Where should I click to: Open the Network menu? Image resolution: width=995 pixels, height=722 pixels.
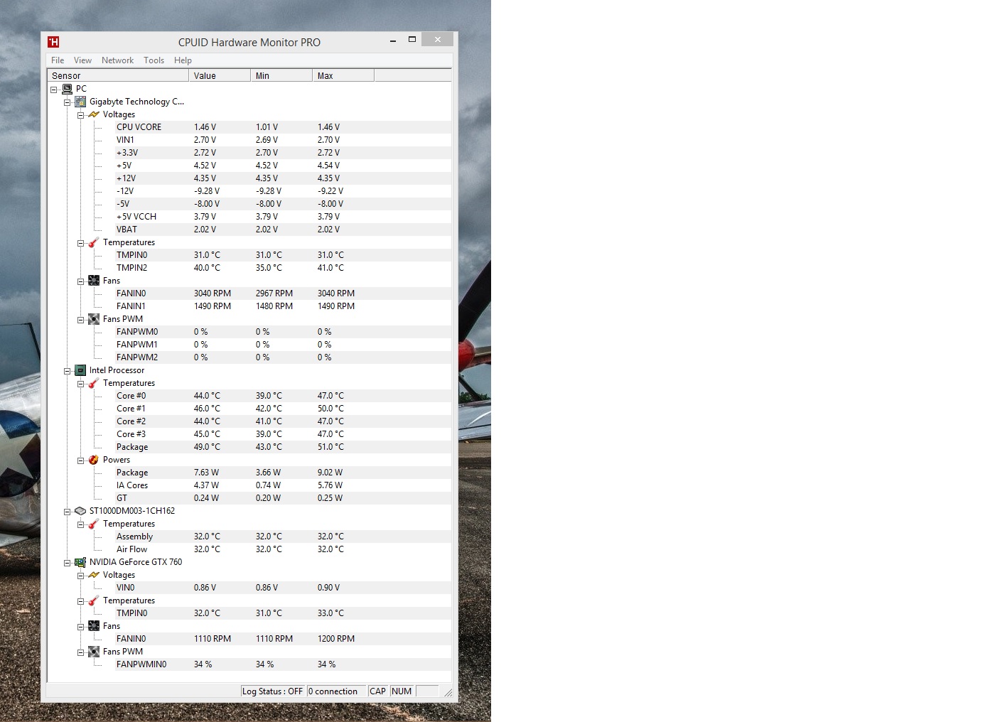click(x=117, y=60)
